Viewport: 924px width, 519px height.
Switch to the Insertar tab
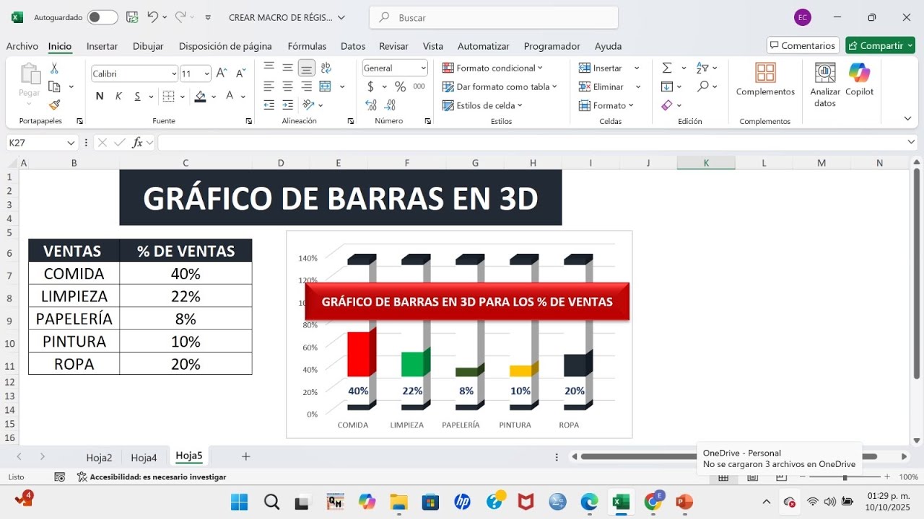coord(102,46)
